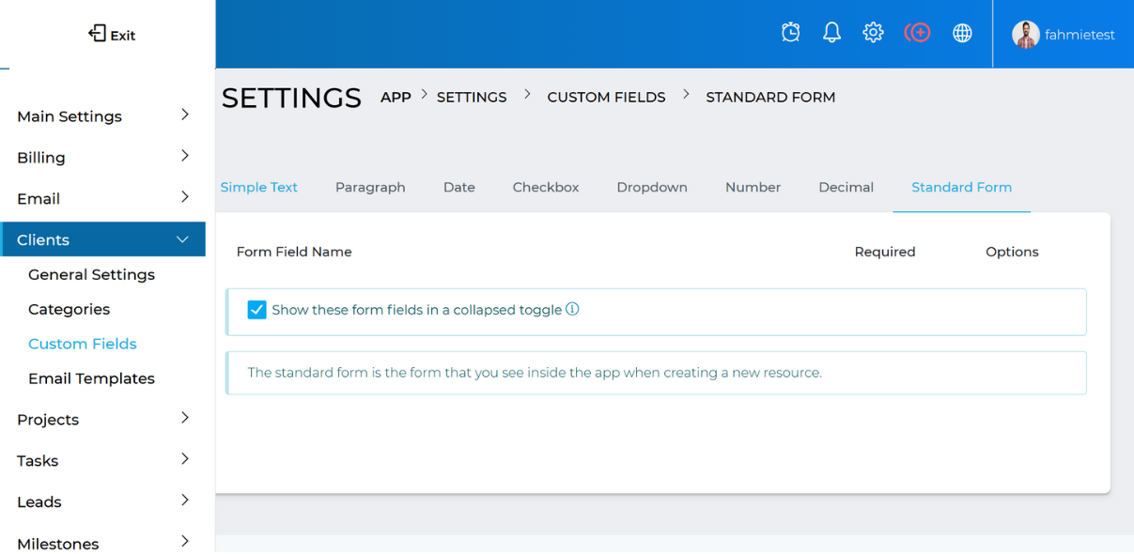Screen dimensions: 1134x554
Task: Click the fahmietest username
Action: (1080, 35)
